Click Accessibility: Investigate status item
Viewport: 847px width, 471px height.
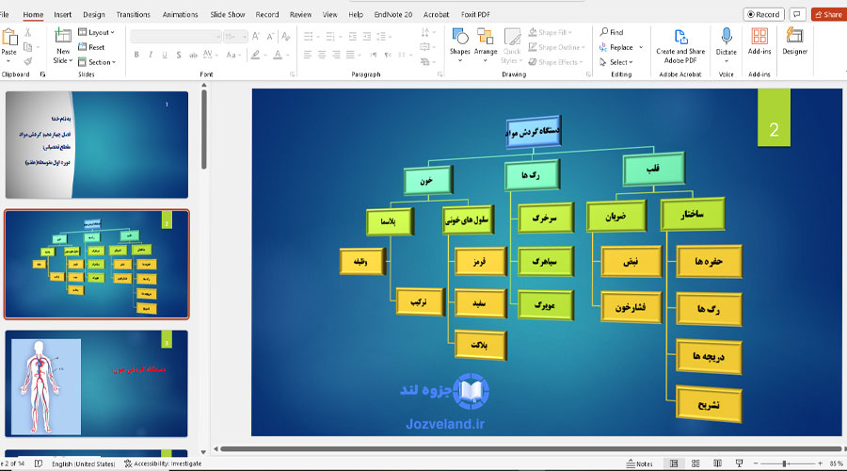[x=163, y=463]
